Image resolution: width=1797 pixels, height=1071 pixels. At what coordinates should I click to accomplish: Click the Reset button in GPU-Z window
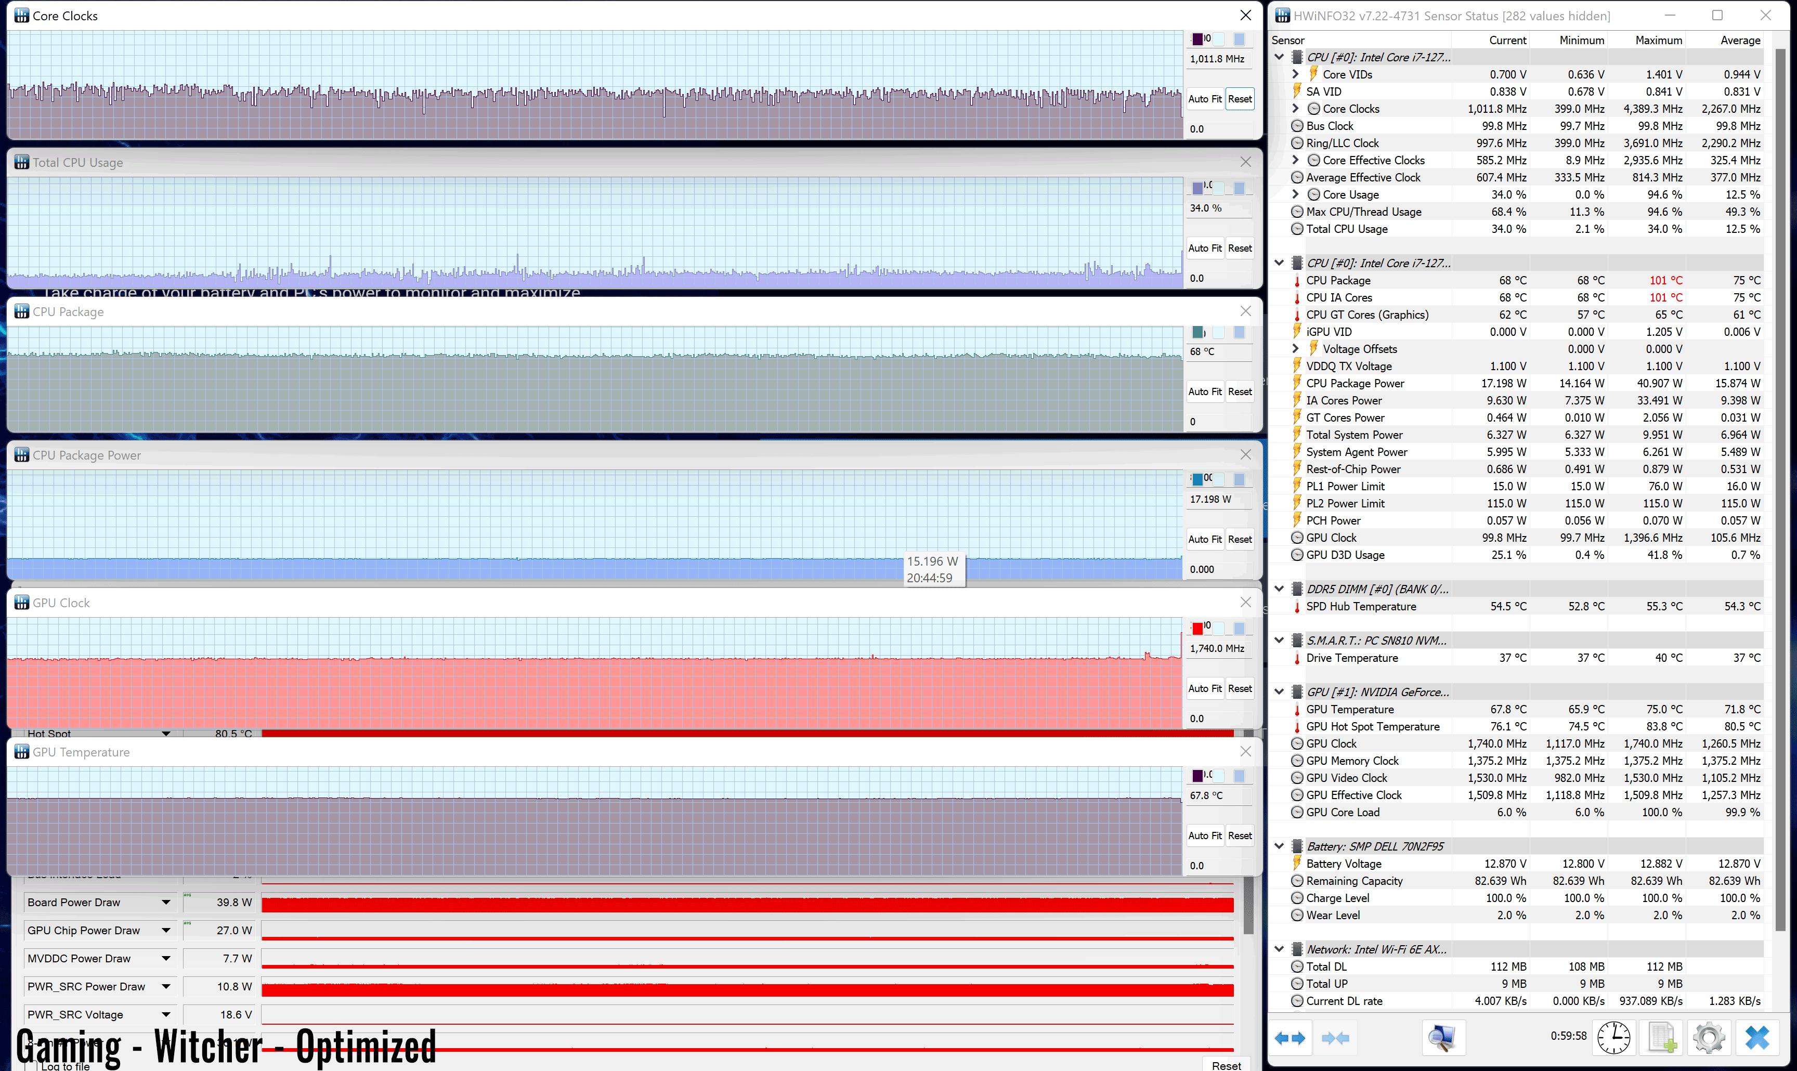pos(1226,1065)
